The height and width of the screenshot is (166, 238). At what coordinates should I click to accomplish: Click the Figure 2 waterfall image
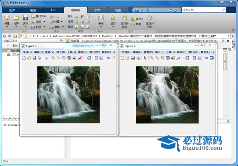[x=167, y=95]
